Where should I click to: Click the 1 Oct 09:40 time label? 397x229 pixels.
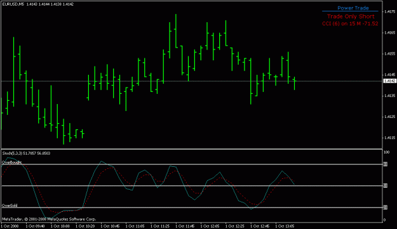point(36,226)
